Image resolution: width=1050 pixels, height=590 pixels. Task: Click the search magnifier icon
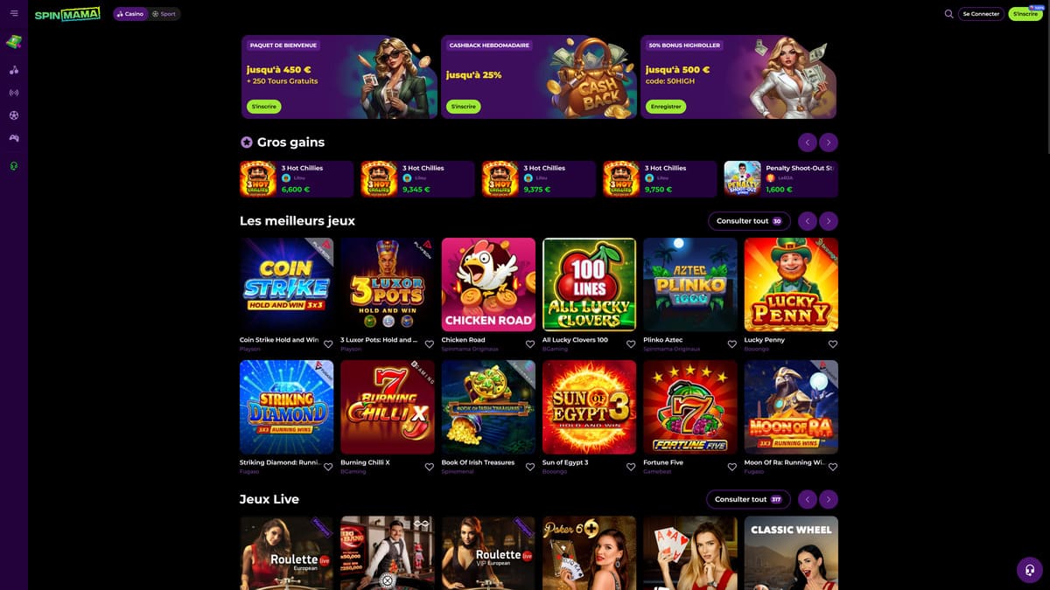pos(948,14)
